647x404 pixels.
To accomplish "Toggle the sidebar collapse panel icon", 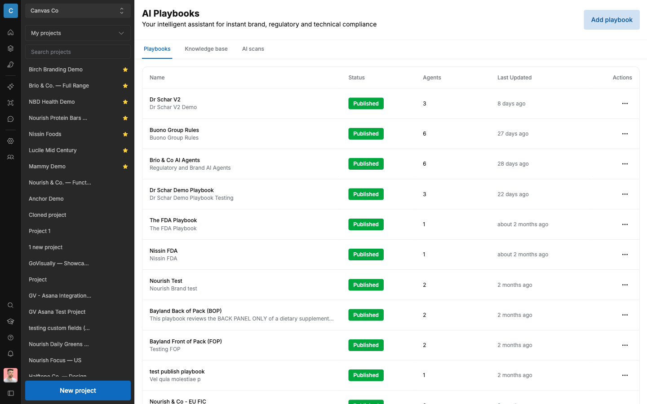I will pos(10,393).
